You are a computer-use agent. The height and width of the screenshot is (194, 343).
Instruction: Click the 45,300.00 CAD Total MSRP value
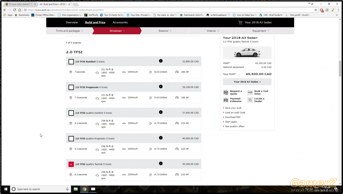coord(259,74)
